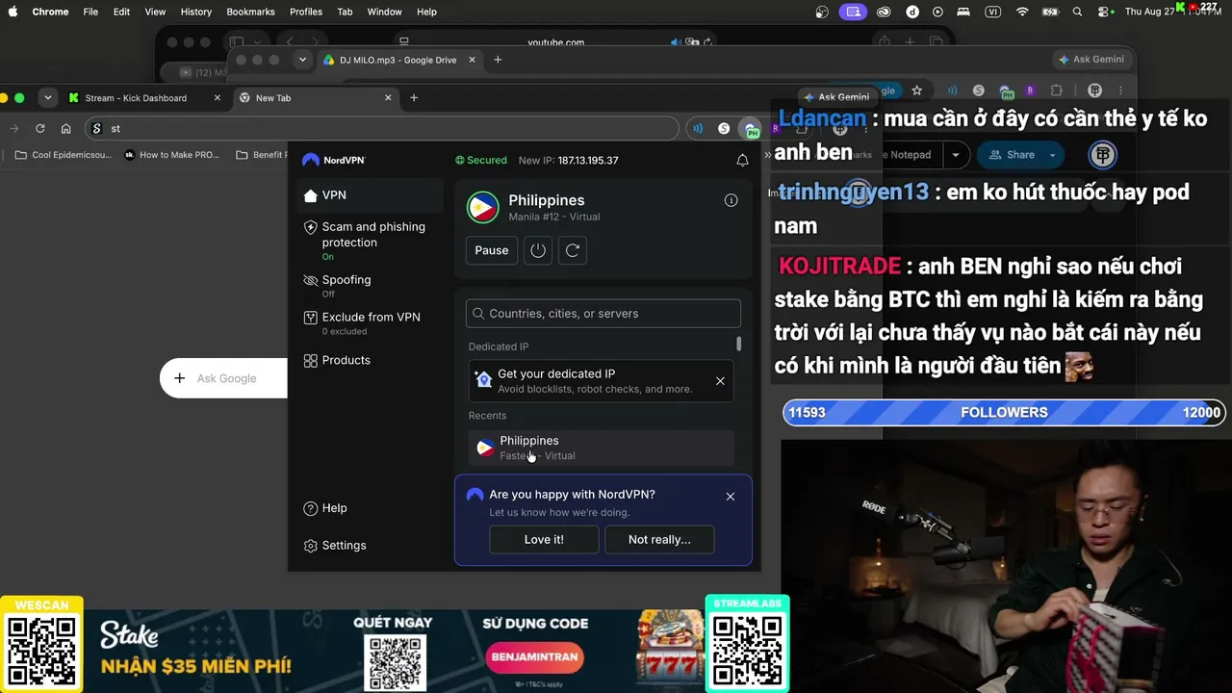Screen dimensions: 1232x693
Task: Expand tab search dropdown in Google Drive window
Action: click(302, 60)
